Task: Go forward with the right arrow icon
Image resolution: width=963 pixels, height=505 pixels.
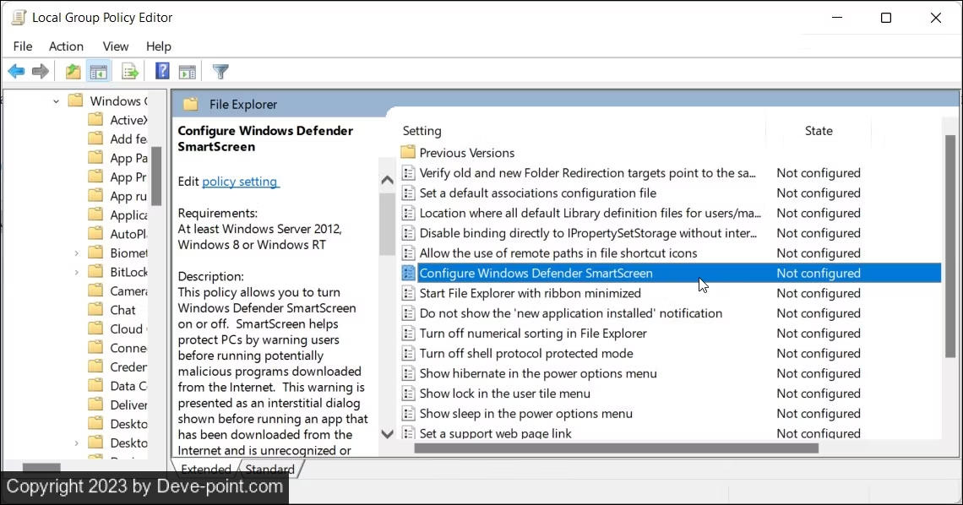Action: (41, 72)
